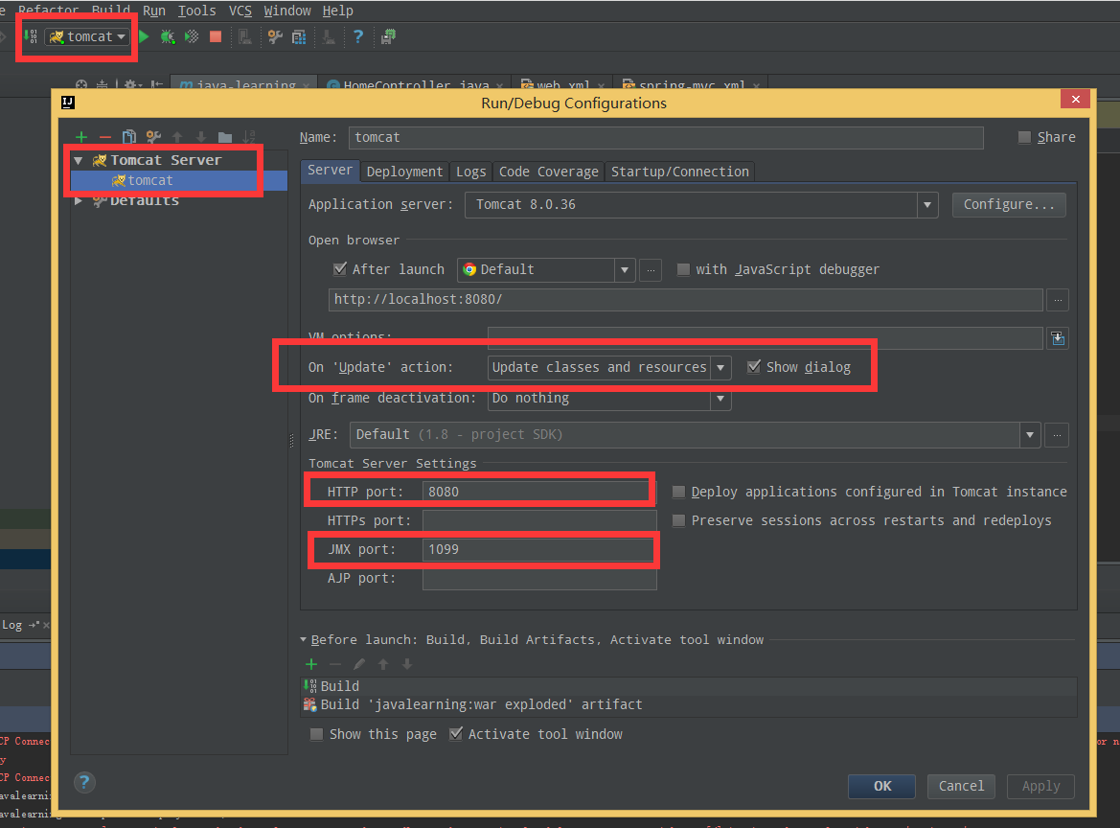The height and width of the screenshot is (828, 1120).
Task: Collapse the Tomcat Server tree node
Action: (x=79, y=160)
